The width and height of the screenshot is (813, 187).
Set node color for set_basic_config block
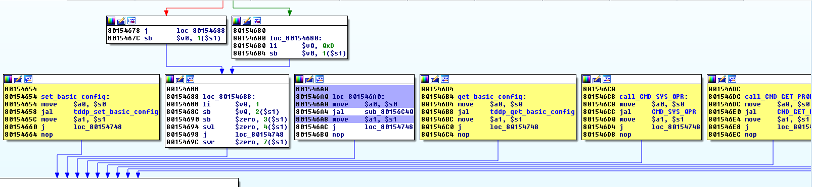click(x=8, y=79)
